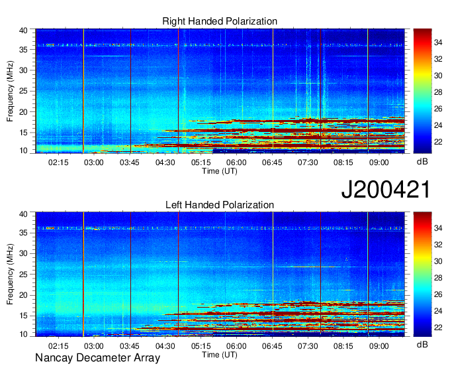Click the 30 dB label on Right Handed colorbar
The width and height of the screenshot is (450, 366).
point(438,76)
